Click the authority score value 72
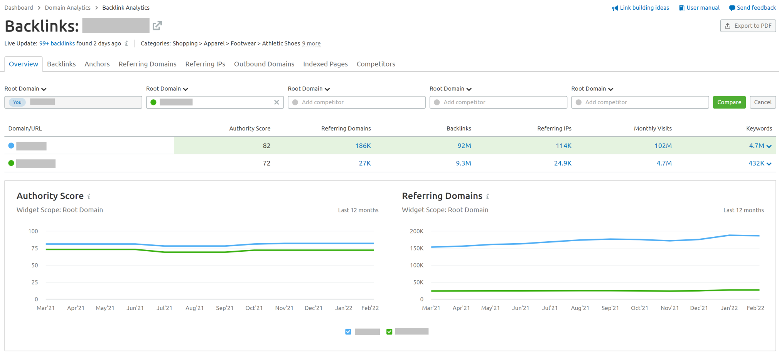 [x=266, y=163]
